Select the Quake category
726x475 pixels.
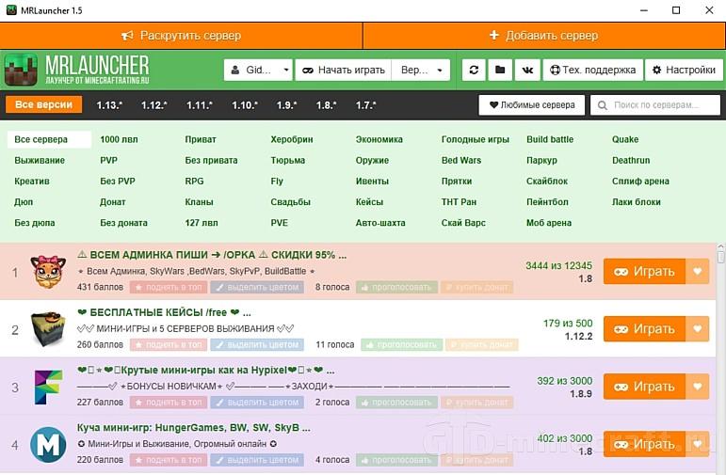[x=625, y=140]
